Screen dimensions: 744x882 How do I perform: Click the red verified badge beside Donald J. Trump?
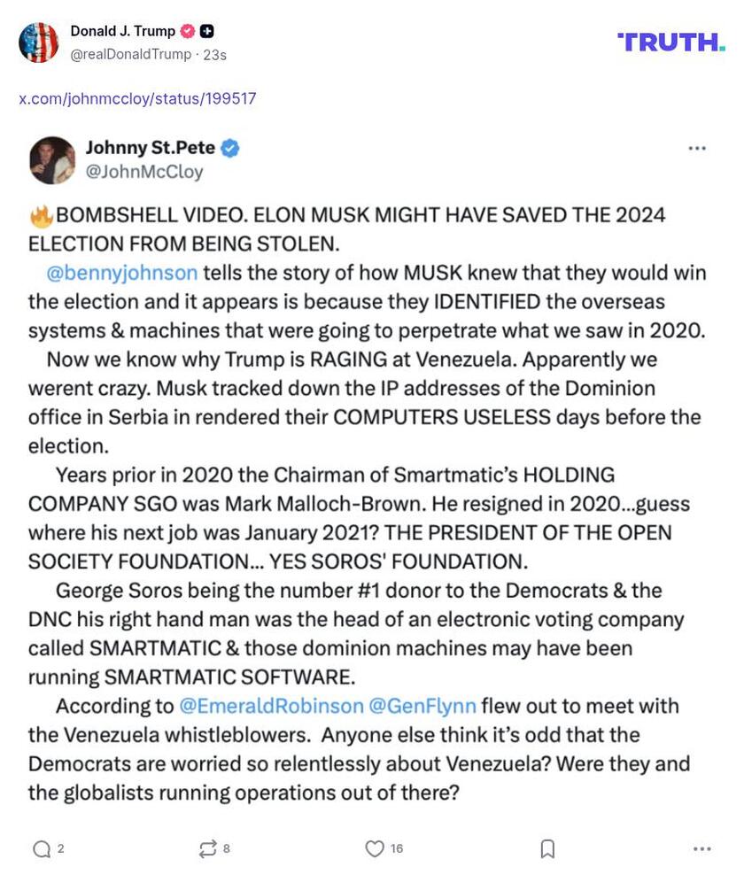coord(188,31)
